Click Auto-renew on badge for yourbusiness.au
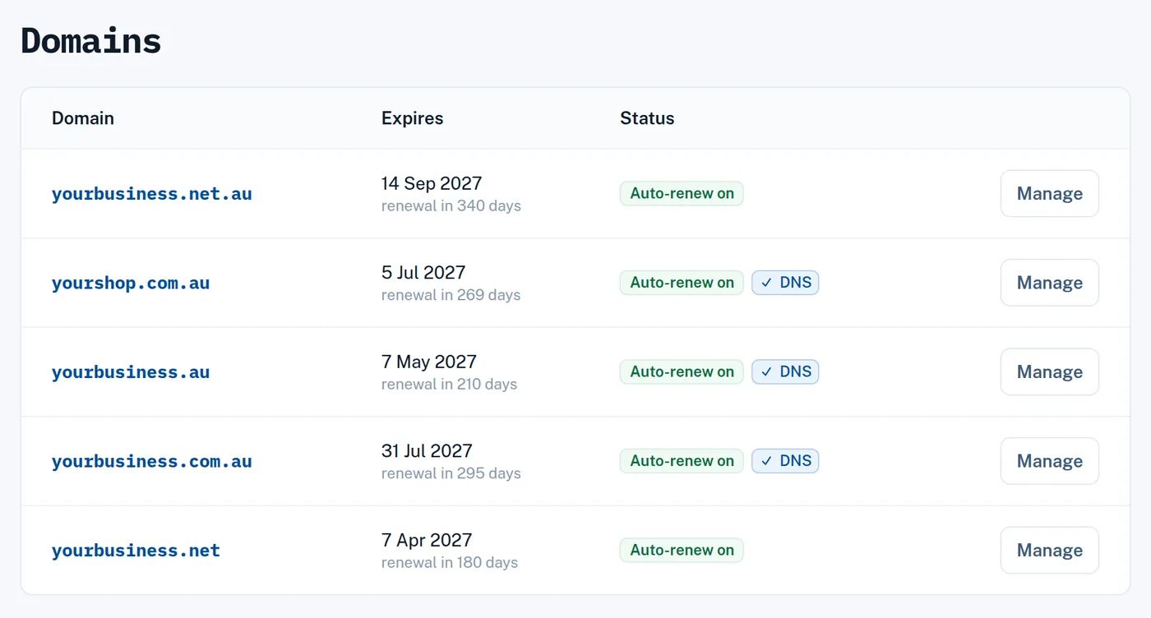 (682, 371)
